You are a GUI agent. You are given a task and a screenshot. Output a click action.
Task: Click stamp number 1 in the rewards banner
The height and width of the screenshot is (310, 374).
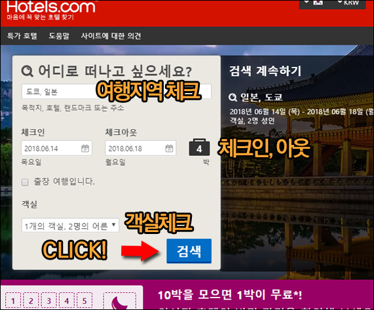pos(13,301)
